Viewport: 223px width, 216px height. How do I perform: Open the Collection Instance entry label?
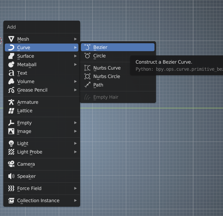coord(38,201)
